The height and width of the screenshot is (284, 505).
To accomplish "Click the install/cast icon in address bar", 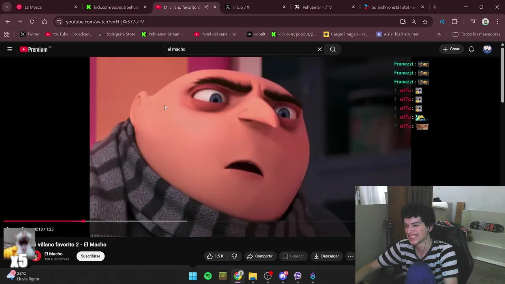I will pos(403,22).
